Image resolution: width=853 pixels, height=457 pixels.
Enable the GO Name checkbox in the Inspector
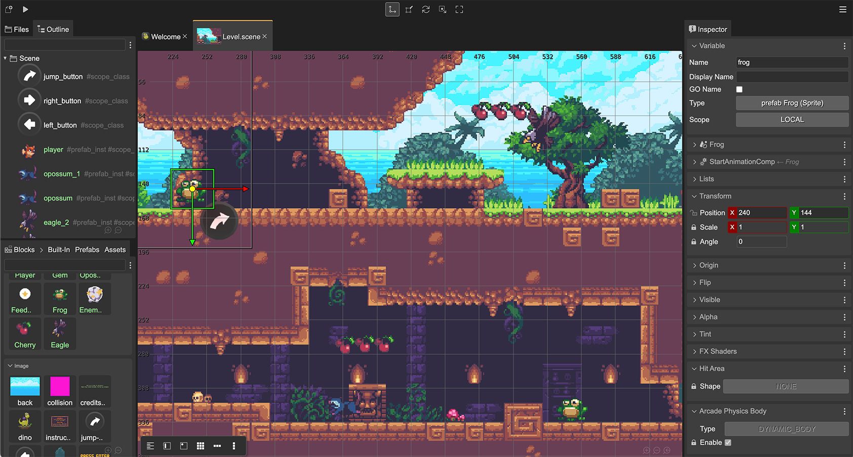739,89
